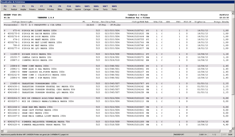Click the 'Cadastro e Preços' report title

tap(138, 15)
